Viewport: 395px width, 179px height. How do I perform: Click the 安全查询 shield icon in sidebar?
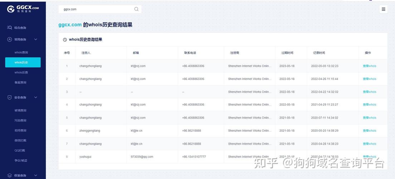point(10,98)
